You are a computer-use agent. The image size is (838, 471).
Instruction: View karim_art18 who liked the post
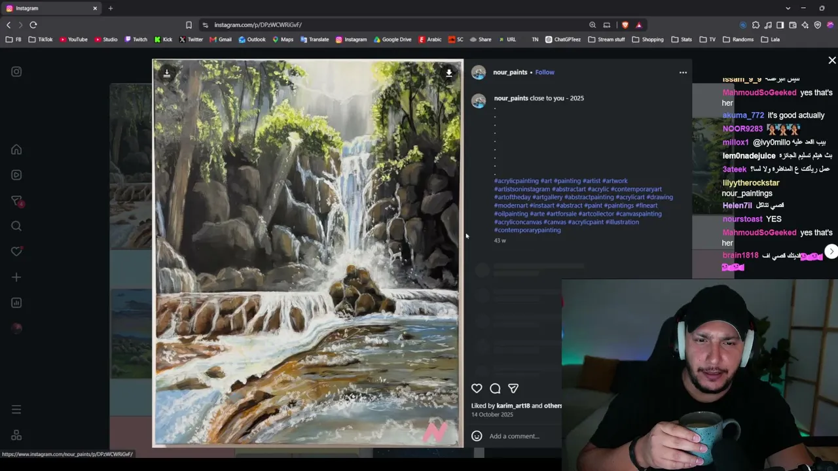513,406
